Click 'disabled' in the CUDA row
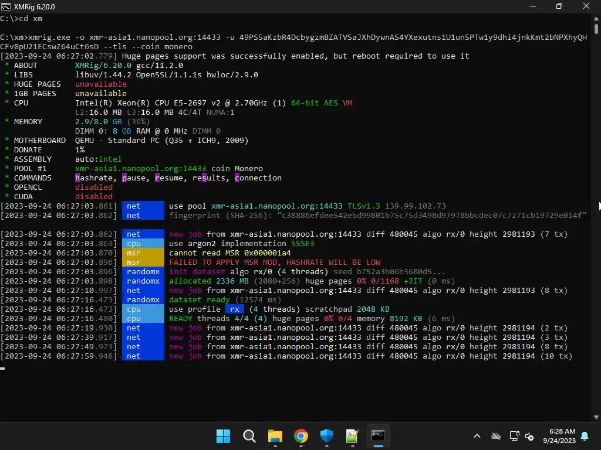Image resolution: width=601 pixels, height=450 pixels. (94, 197)
